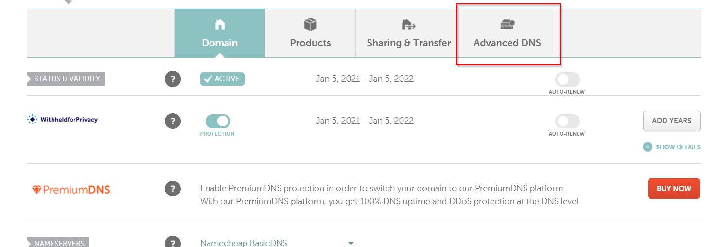The width and height of the screenshot is (719, 247).
Task: Toggle domain auto-renew in Status row
Action: pyautogui.click(x=567, y=80)
